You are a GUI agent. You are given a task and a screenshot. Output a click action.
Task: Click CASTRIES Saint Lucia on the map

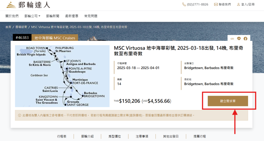50,89
